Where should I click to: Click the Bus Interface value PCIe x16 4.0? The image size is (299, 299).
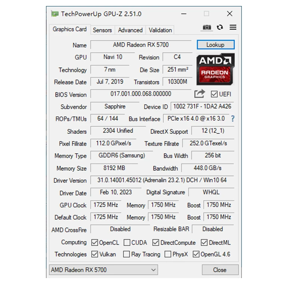tap(196, 118)
